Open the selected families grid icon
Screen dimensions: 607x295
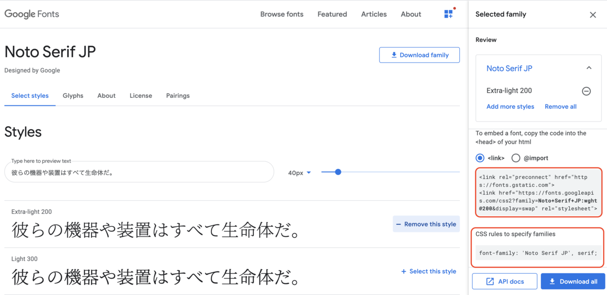coord(449,14)
